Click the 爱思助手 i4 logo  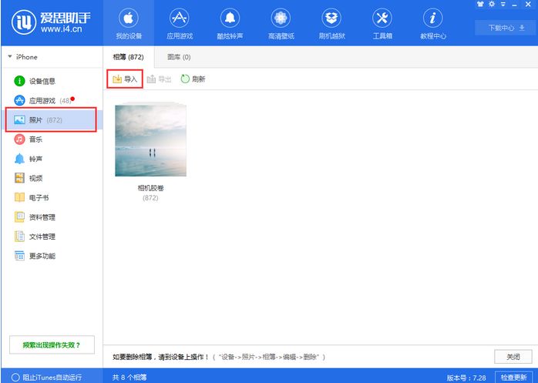52,22
